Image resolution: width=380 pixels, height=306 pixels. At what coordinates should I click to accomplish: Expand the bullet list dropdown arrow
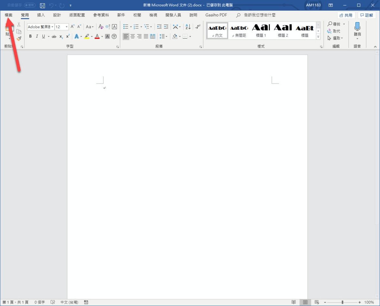coord(131,27)
